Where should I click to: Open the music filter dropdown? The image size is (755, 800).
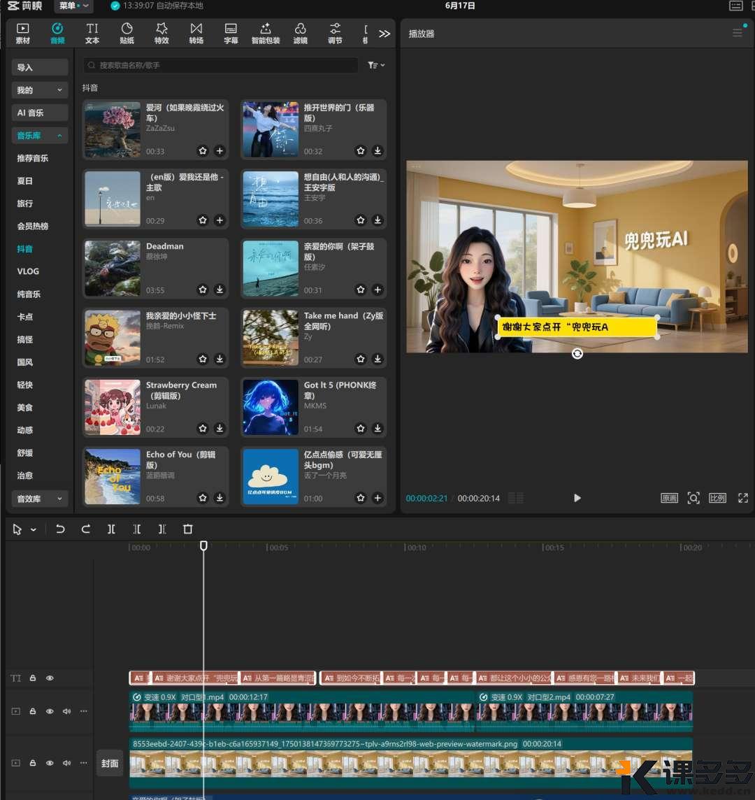[376, 65]
